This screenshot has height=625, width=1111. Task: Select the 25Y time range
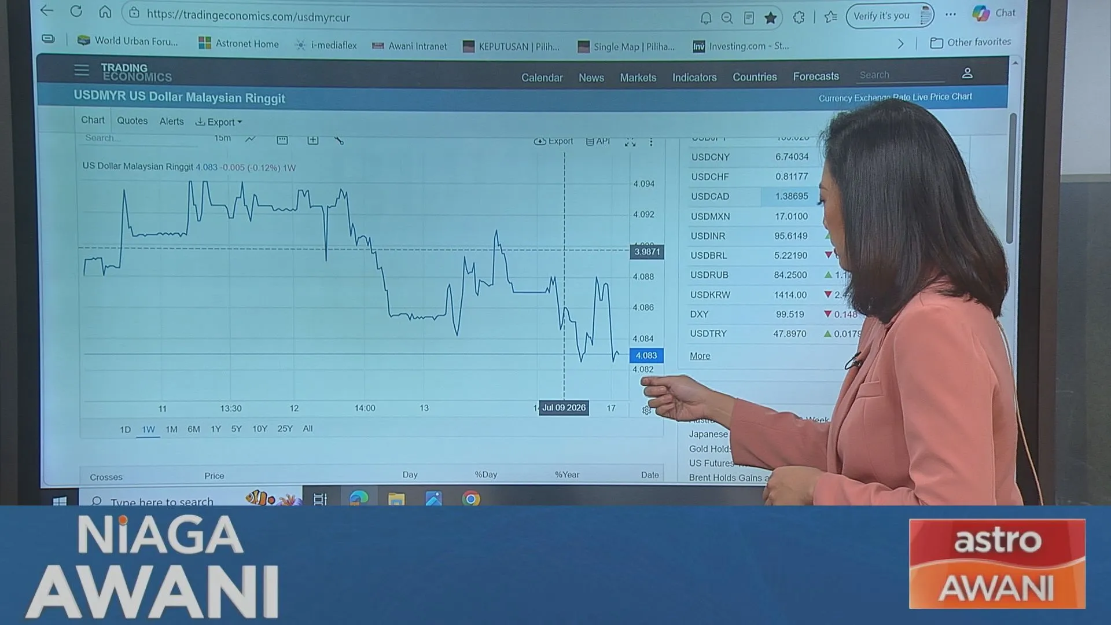[x=285, y=429]
